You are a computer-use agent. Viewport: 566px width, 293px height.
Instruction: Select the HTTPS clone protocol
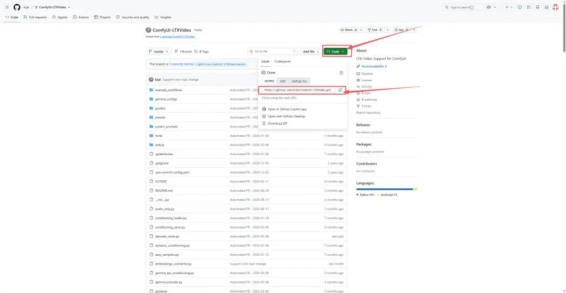coord(269,81)
